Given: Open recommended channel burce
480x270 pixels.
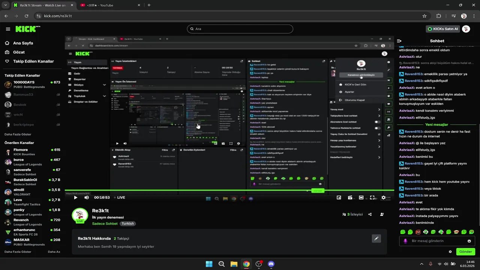Looking at the screenshot, I should tap(32, 162).
